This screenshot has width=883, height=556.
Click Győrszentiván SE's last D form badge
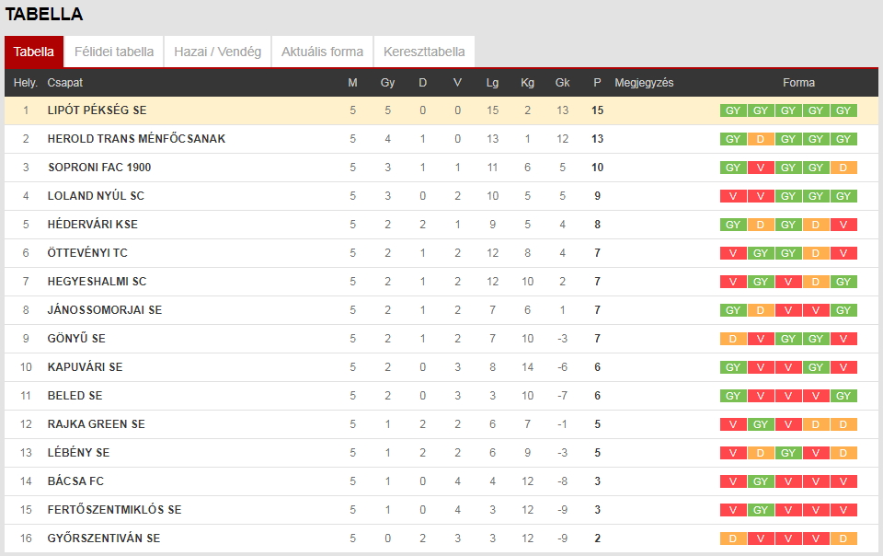tap(843, 539)
